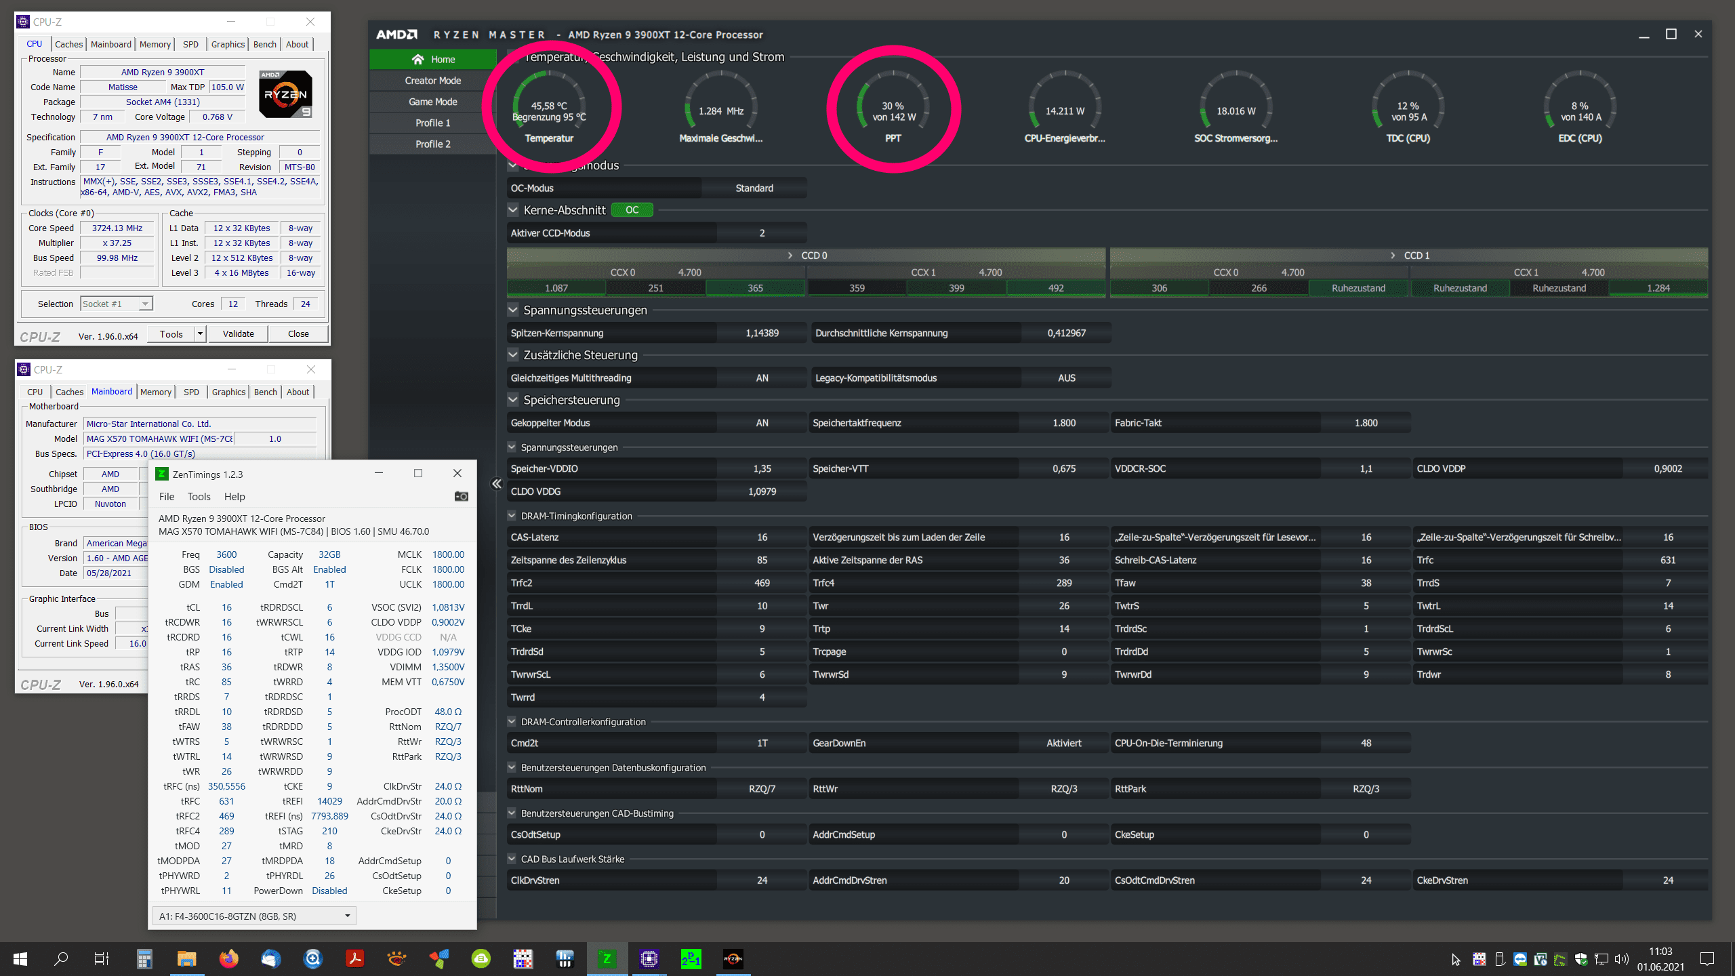Open Calculator from the taskbar
The width and height of the screenshot is (1735, 976).
(x=144, y=958)
